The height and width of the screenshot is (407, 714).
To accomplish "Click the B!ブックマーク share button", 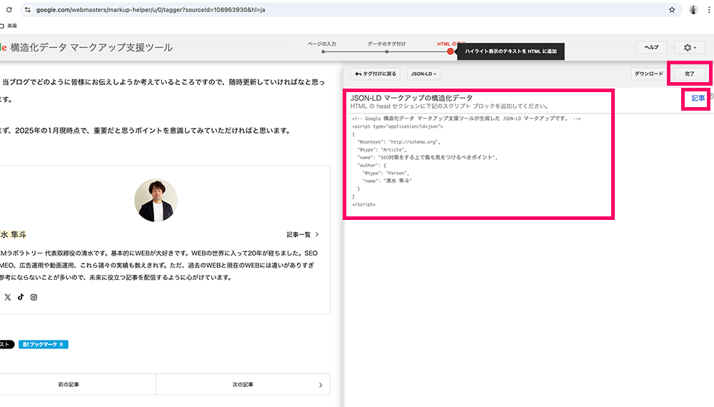I will click(x=44, y=345).
